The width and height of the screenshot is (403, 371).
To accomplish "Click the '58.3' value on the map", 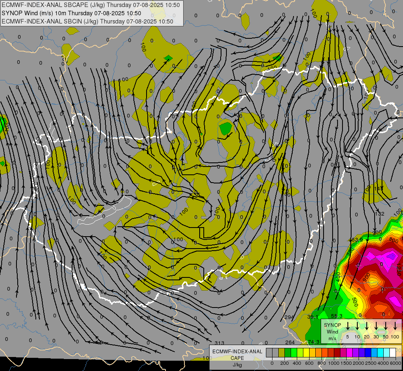I will tap(337, 316).
